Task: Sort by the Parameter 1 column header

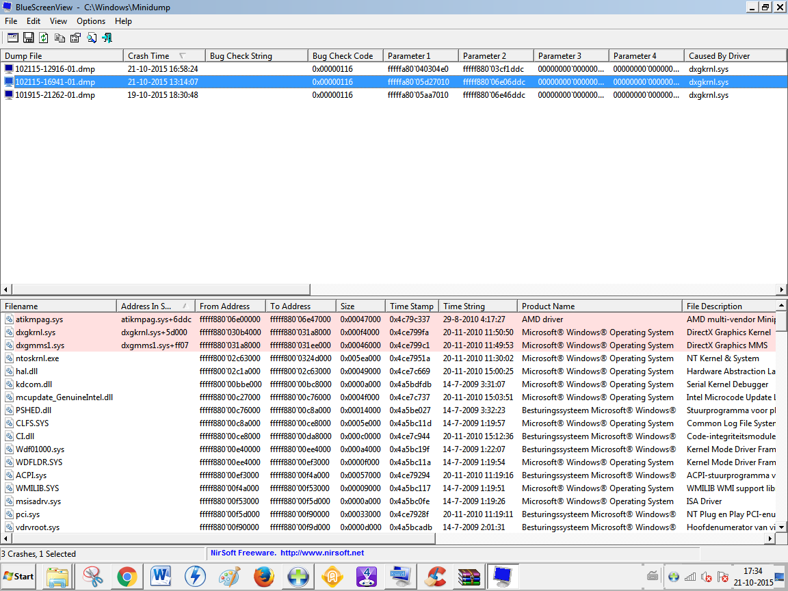Action: [421, 56]
